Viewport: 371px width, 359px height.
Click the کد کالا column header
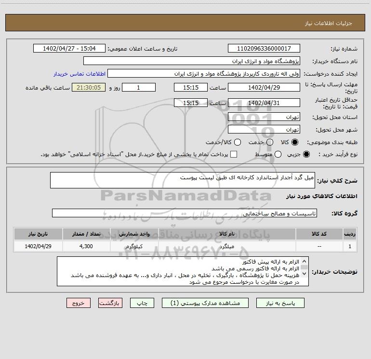[319, 234]
